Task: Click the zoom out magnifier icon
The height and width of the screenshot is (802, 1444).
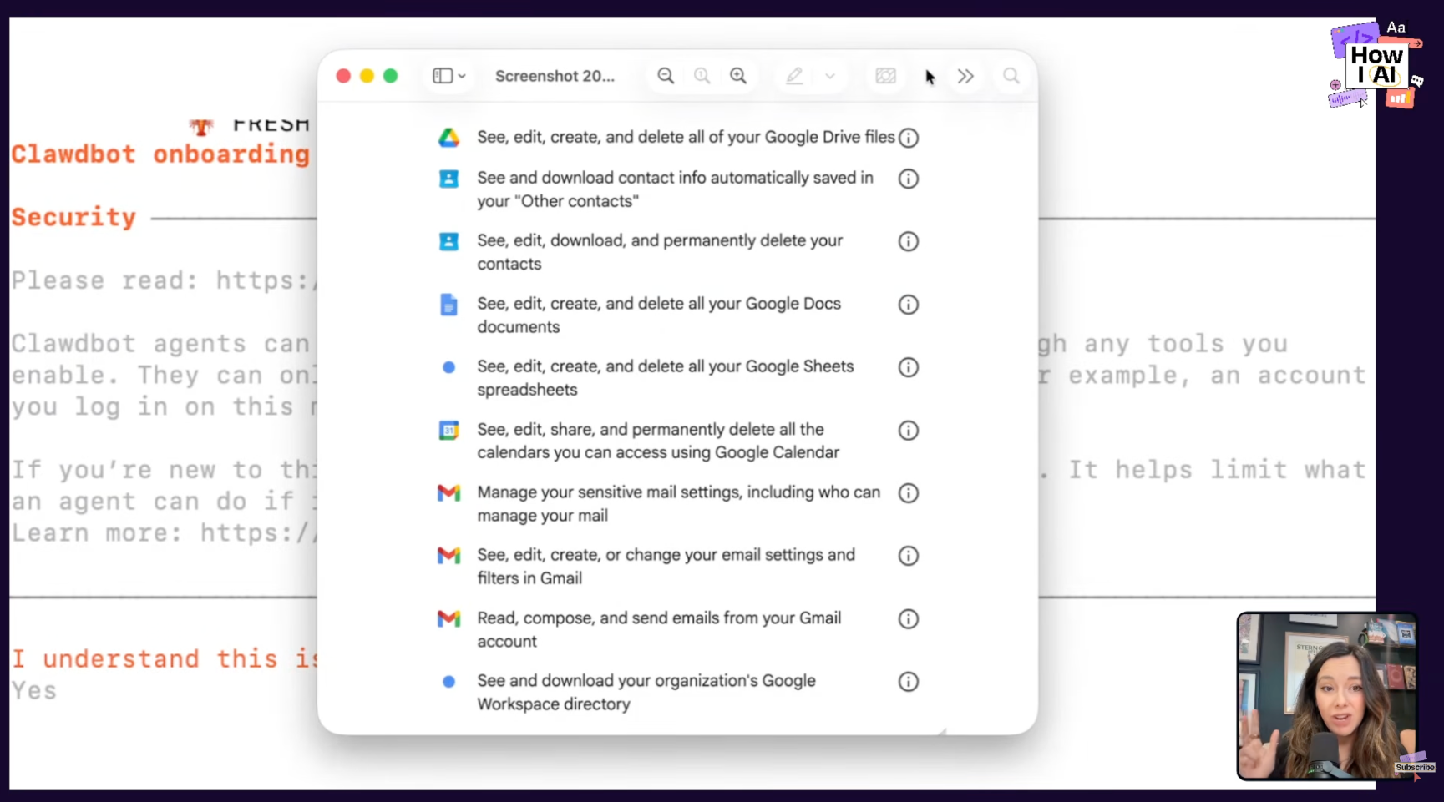Action: [x=665, y=76]
